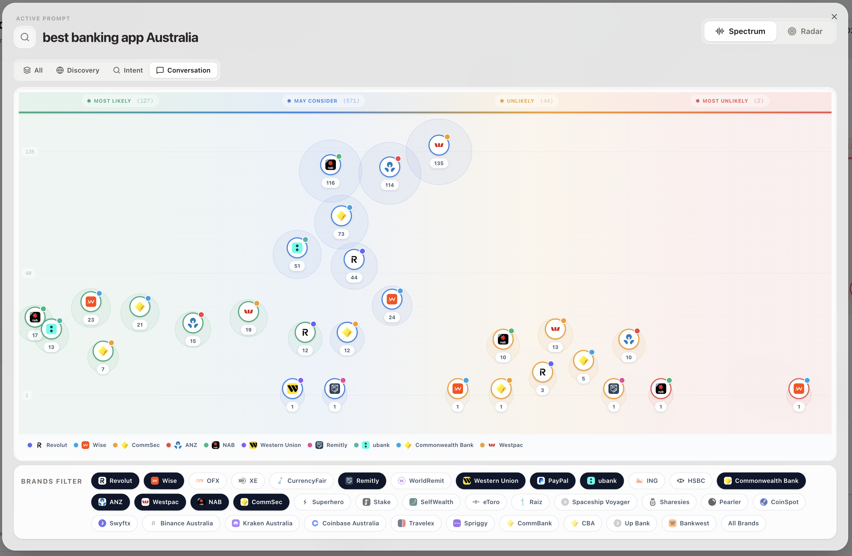Open the ubank bubble showing 51
The width and height of the screenshot is (852, 556).
coord(297,248)
